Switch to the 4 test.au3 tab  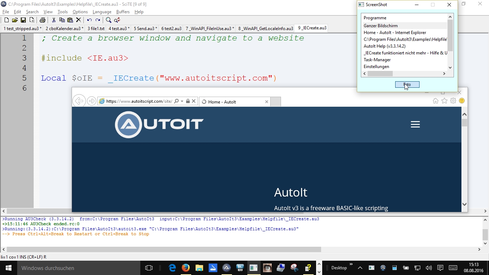[x=119, y=29]
